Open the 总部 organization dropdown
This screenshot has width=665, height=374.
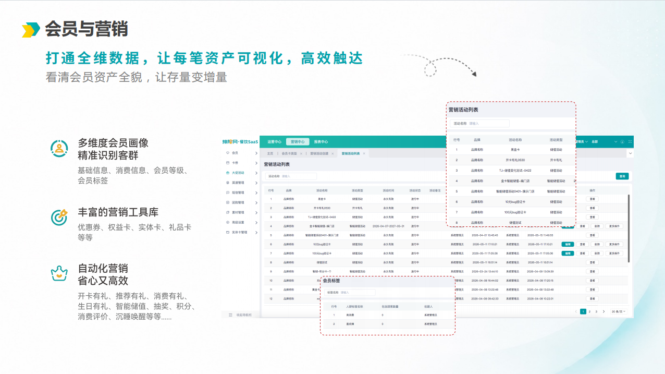(x=604, y=142)
